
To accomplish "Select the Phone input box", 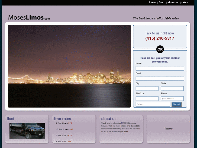I will pyautogui.click(x=172, y=99).
